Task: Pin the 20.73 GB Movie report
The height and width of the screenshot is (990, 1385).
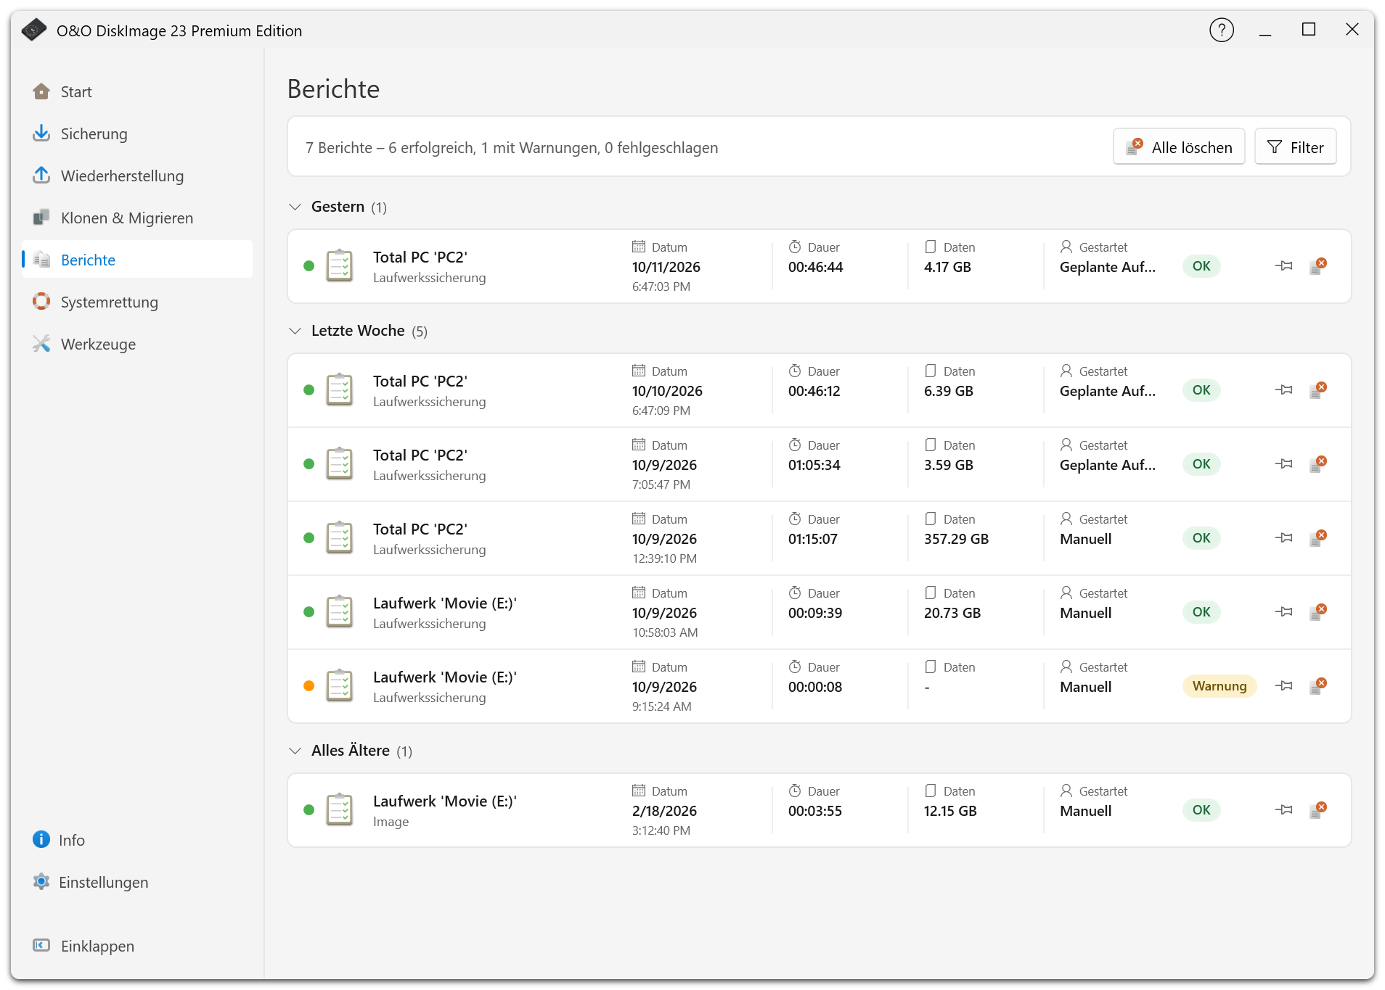Action: (x=1284, y=612)
